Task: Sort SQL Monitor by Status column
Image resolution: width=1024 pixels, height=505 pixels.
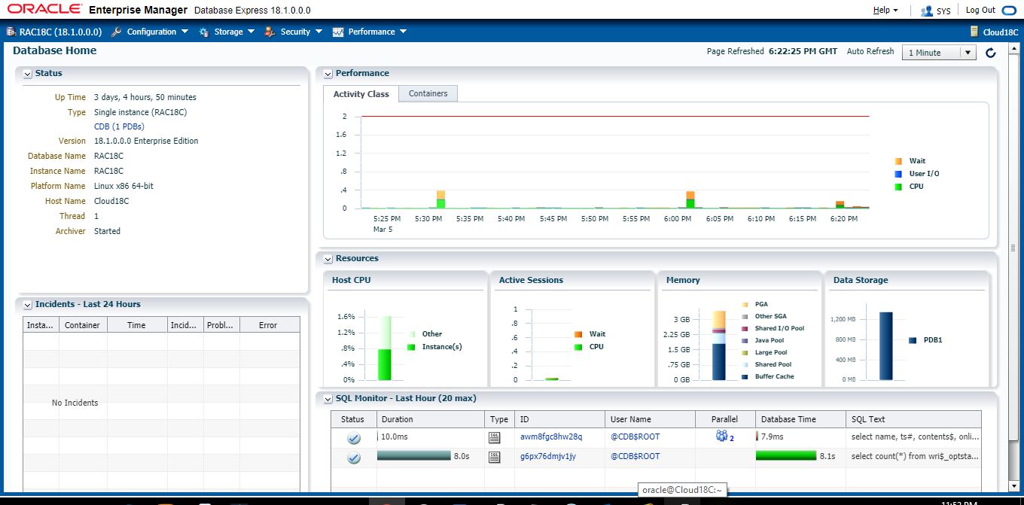Action: point(353,419)
